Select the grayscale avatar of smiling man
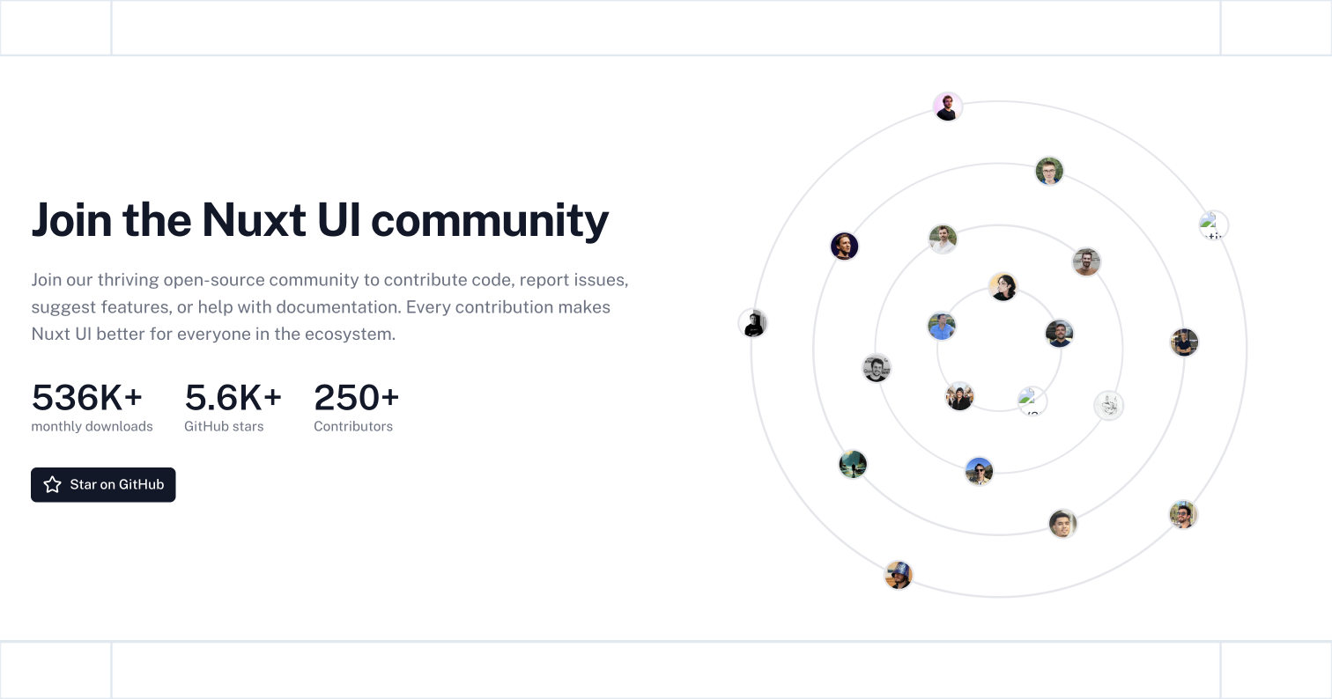Viewport: 1332px width, 699px height. (x=877, y=368)
